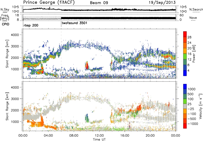Select the "12:00" time tick label
The image size is (203, 141).
coord(99,136)
